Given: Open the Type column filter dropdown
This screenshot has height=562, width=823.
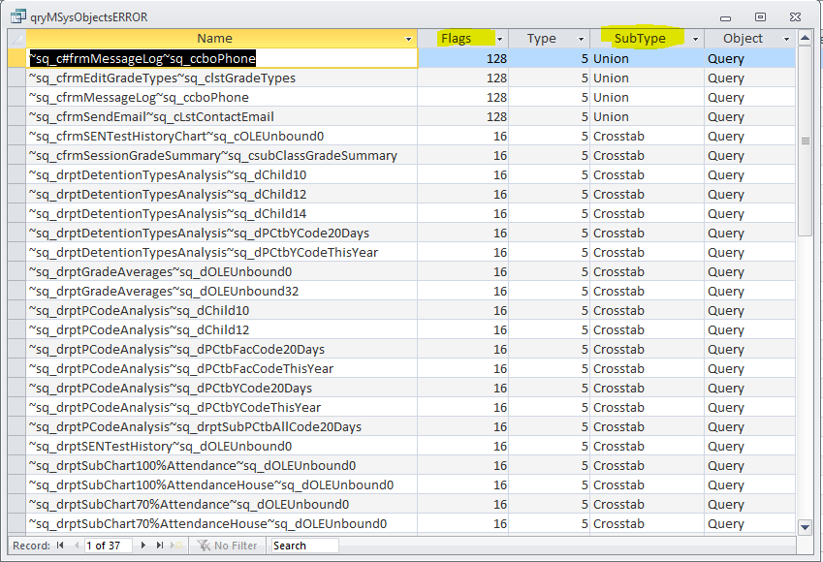Looking at the screenshot, I should [x=581, y=39].
